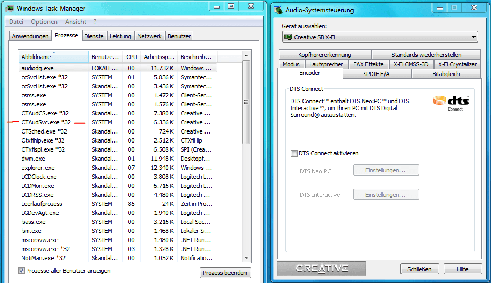Image resolution: width=491 pixels, height=283 pixels.
Task: Maximize the Windows Task-Manager window
Action: pos(231,6)
